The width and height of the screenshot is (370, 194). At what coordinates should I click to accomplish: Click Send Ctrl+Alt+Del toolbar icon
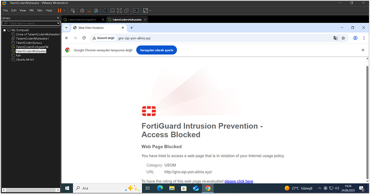pyautogui.click(x=72, y=10)
